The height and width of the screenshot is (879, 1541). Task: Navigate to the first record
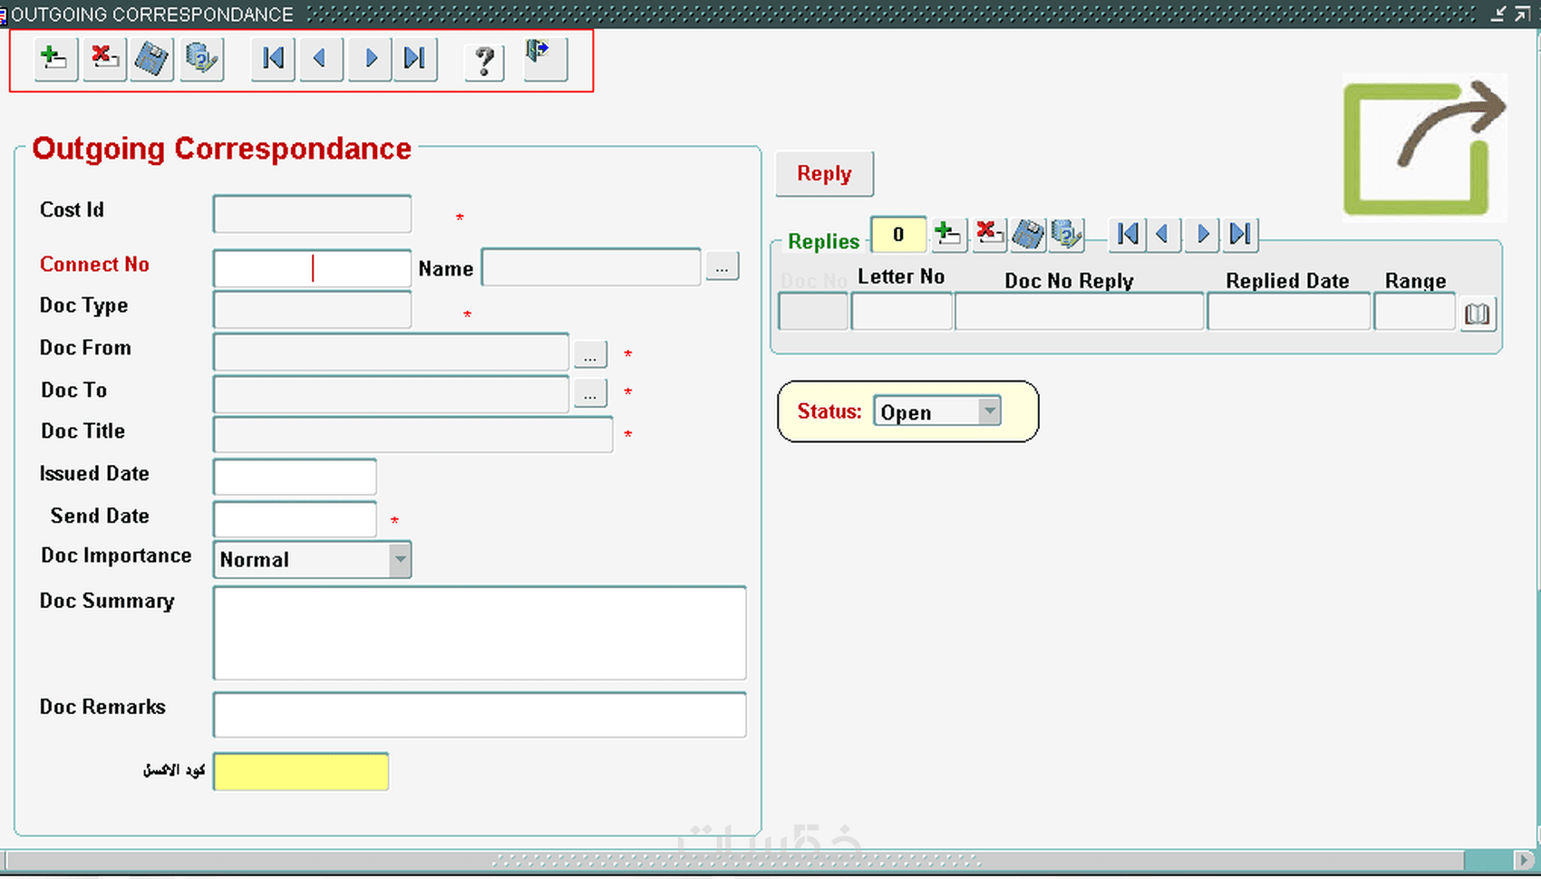(272, 58)
